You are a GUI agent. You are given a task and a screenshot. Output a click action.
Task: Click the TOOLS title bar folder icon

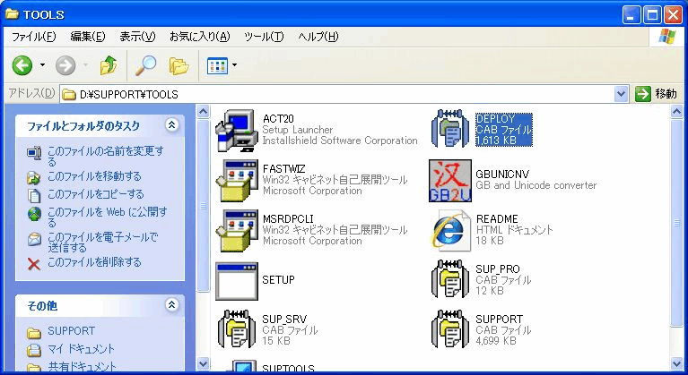(12, 14)
